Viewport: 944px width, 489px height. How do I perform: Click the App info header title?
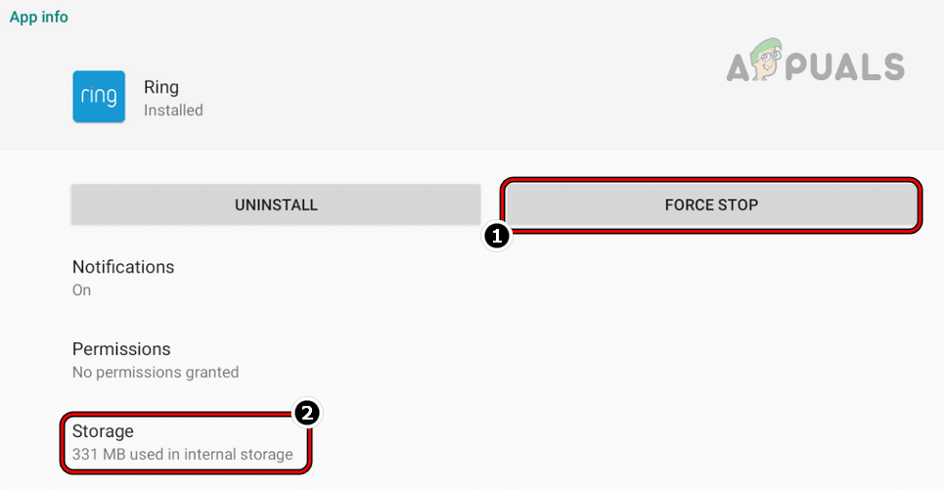[x=39, y=18]
